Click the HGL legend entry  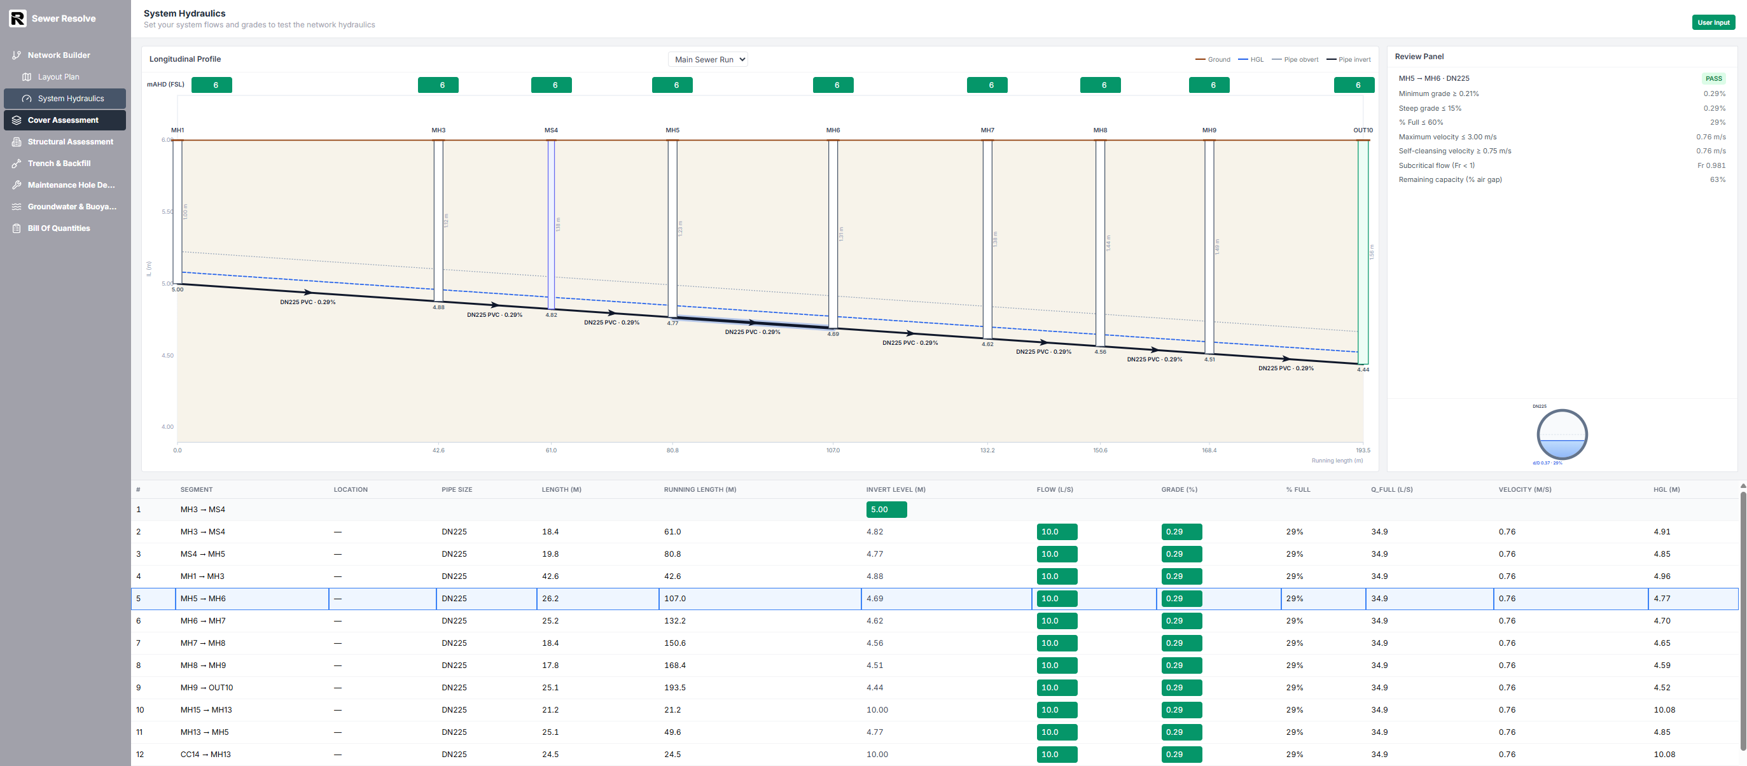pos(1251,60)
